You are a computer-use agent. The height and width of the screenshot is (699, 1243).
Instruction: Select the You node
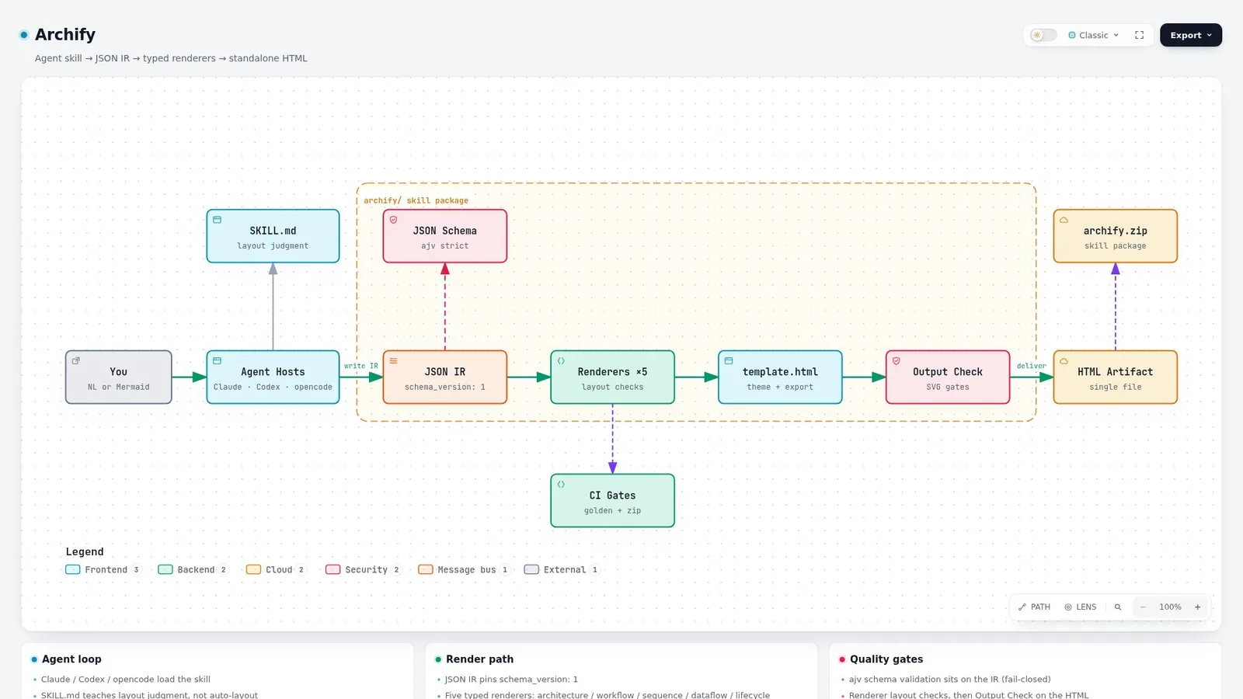pyautogui.click(x=119, y=377)
